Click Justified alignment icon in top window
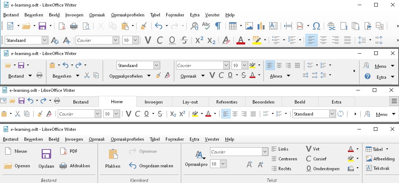This screenshot has height=183, width=399. point(347,40)
